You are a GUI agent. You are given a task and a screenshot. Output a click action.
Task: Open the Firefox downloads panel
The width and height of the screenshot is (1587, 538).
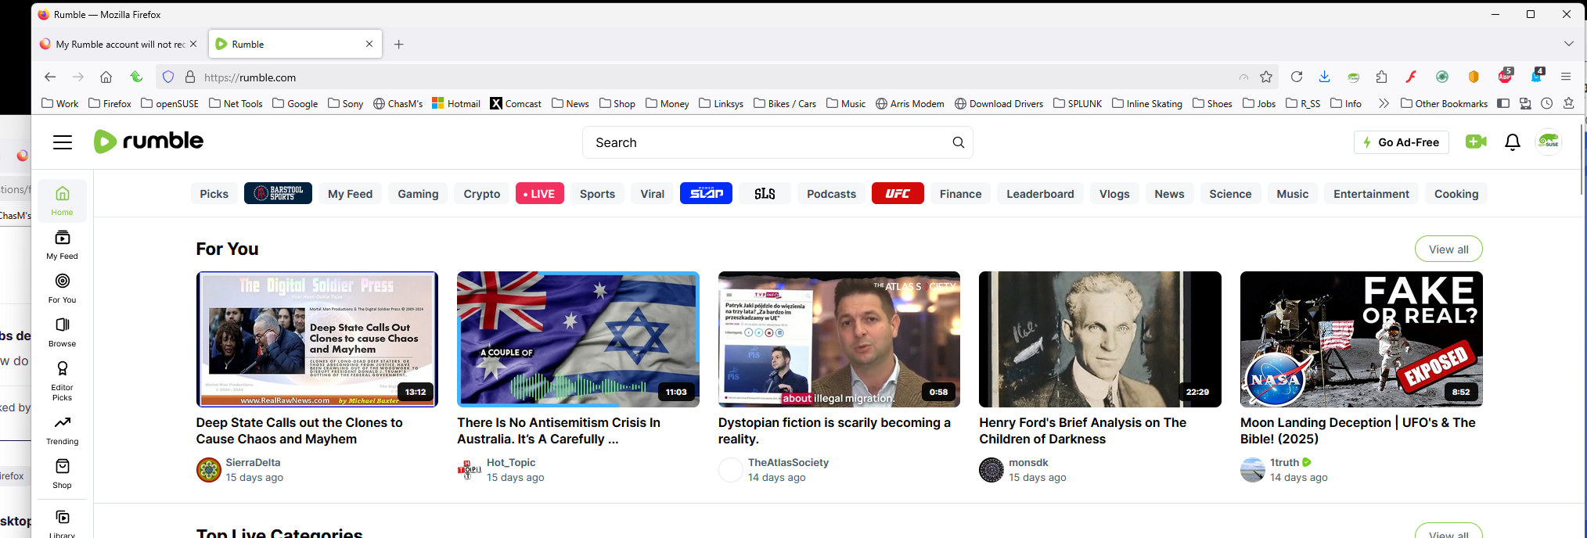point(1324,77)
